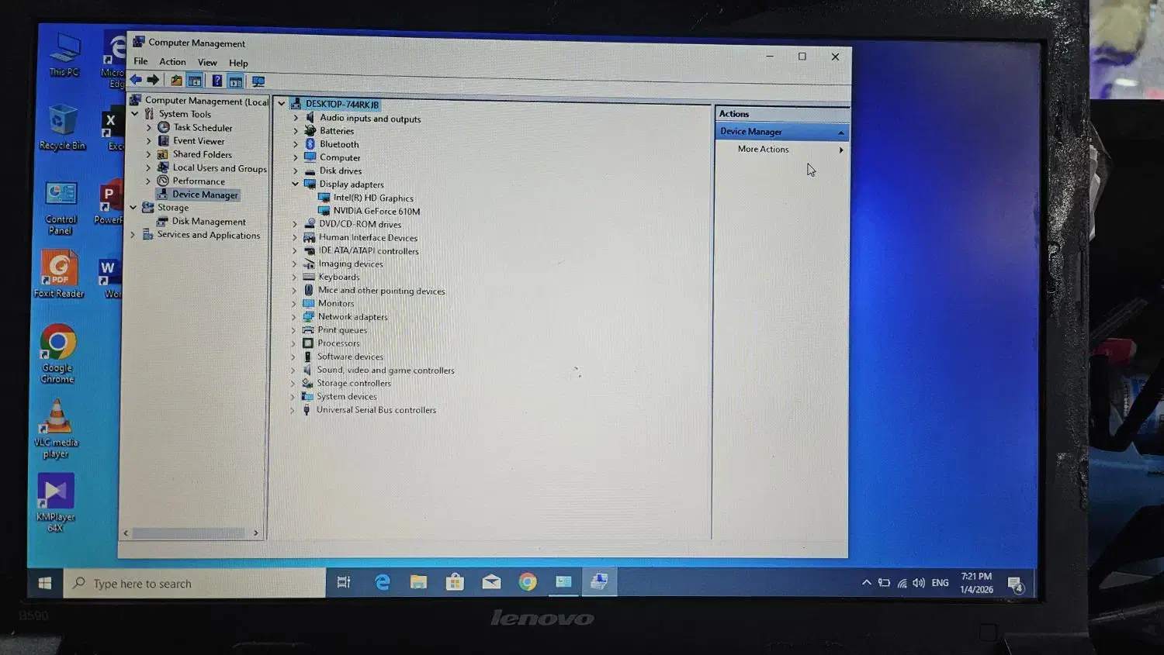The height and width of the screenshot is (655, 1164).
Task: Expand the Batteries category
Action: 296,131
